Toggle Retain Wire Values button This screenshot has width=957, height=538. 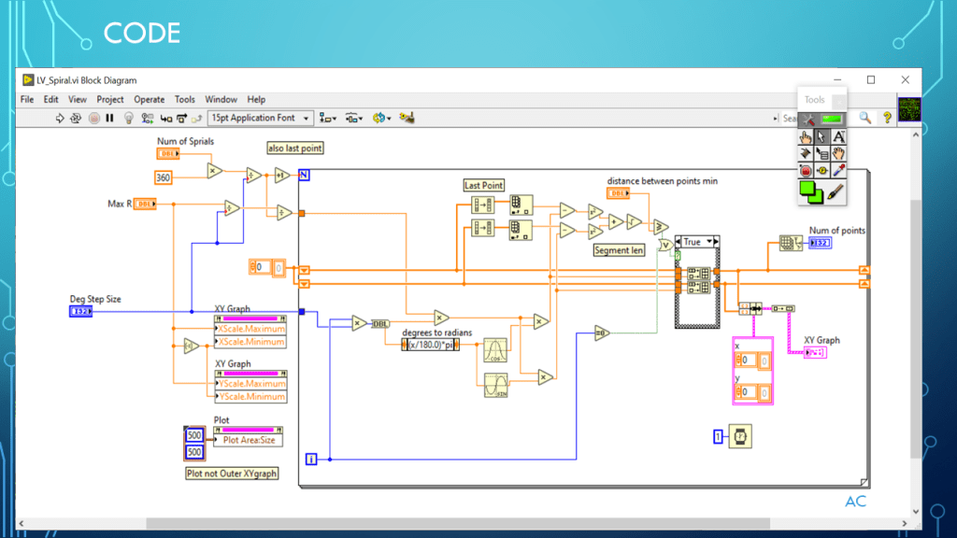tap(146, 119)
